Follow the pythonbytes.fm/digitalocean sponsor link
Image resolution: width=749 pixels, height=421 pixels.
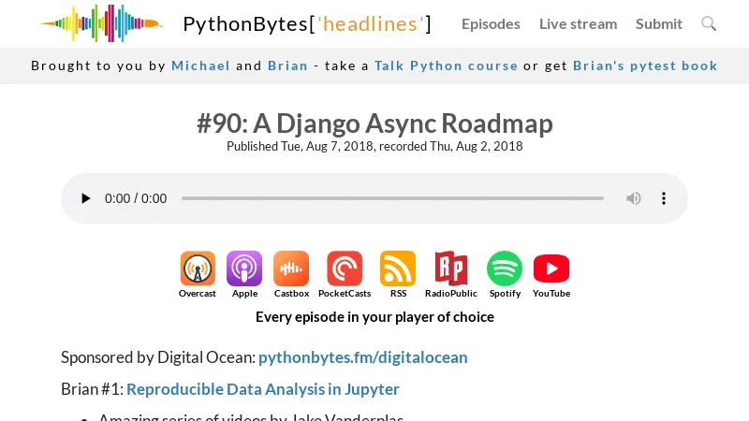[362, 357]
